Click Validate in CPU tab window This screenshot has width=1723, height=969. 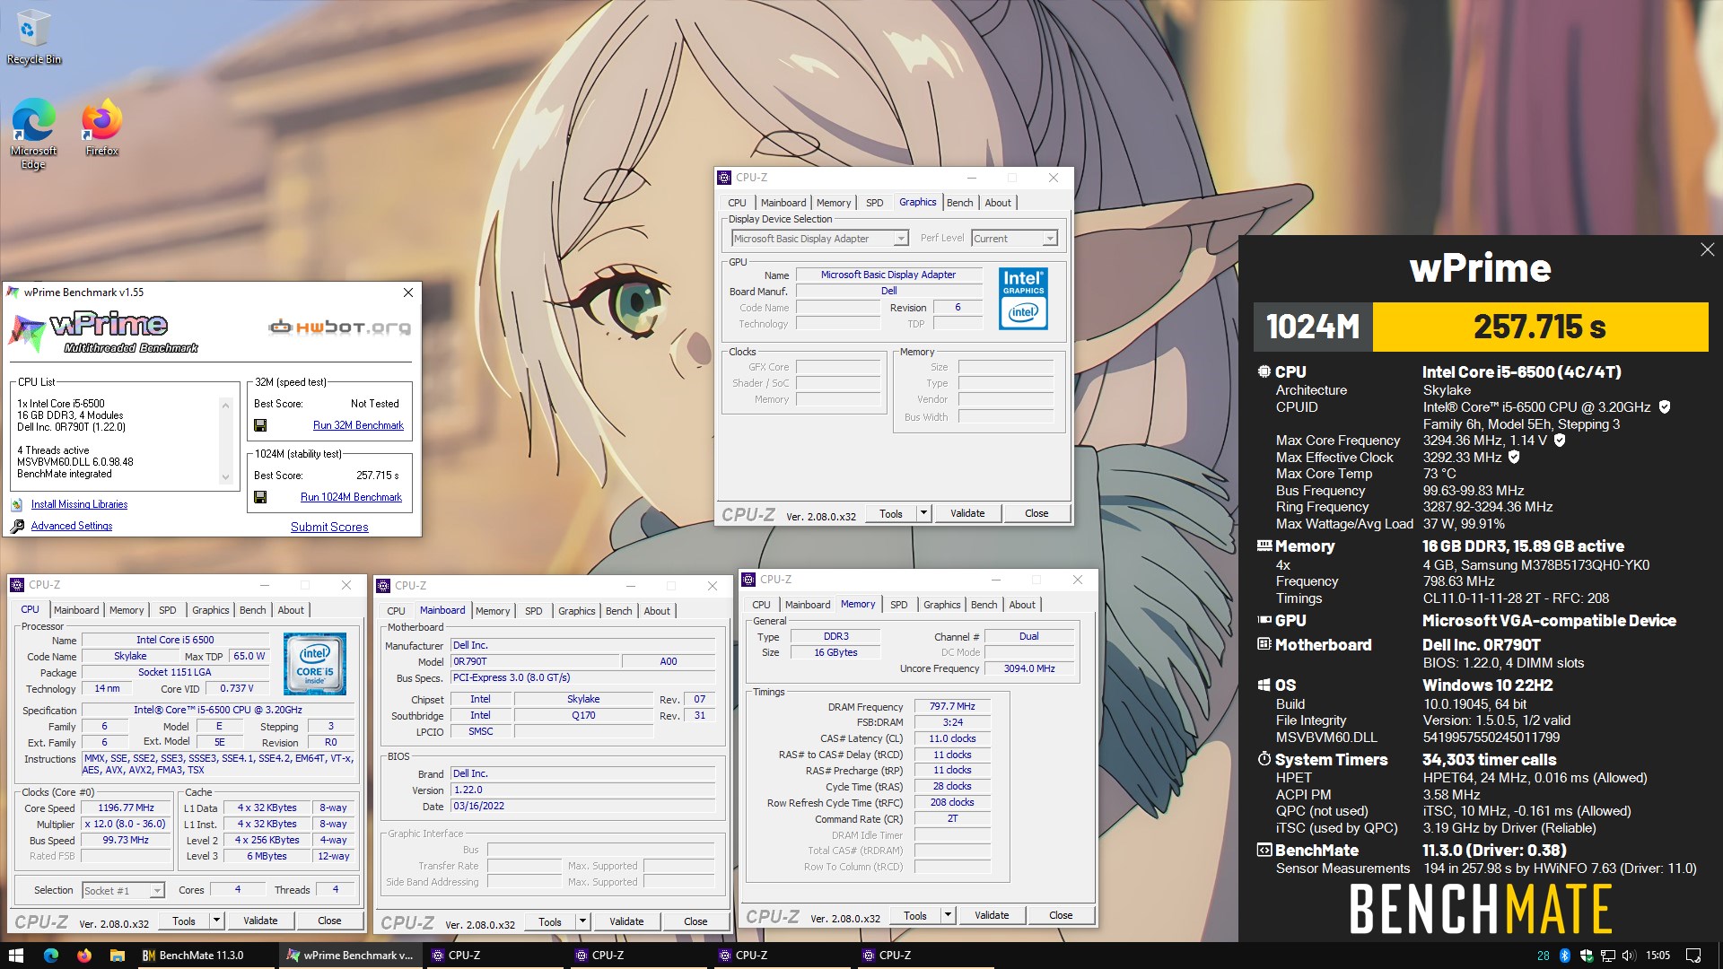[260, 921]
